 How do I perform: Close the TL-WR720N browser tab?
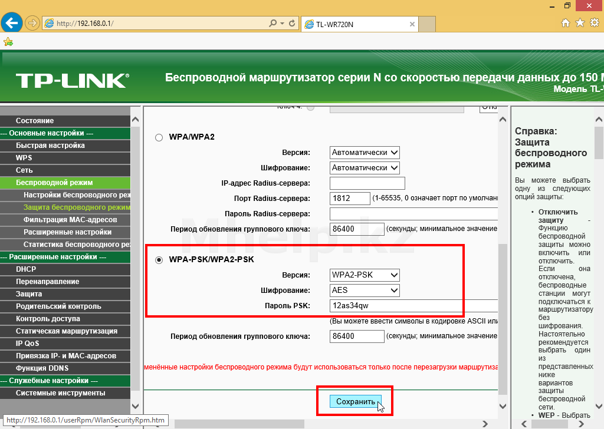click(412, 24)
